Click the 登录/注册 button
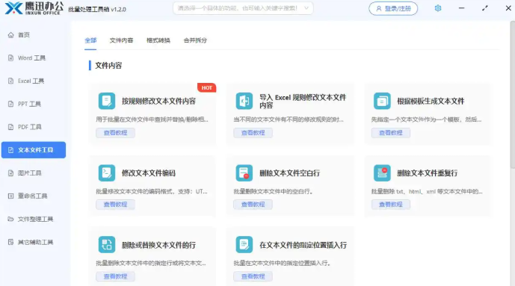Screen dimensions: 515x286 [x=393, y=8]
